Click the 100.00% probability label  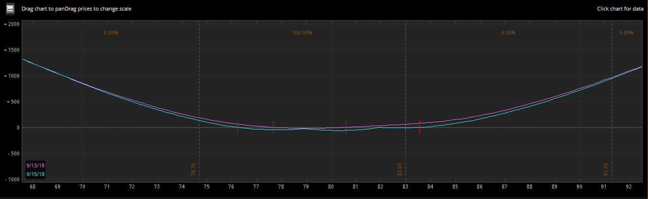click(x=302, y=33)
